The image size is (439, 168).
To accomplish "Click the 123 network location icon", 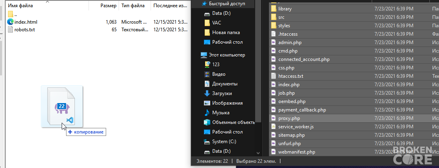I will (207, 65).
